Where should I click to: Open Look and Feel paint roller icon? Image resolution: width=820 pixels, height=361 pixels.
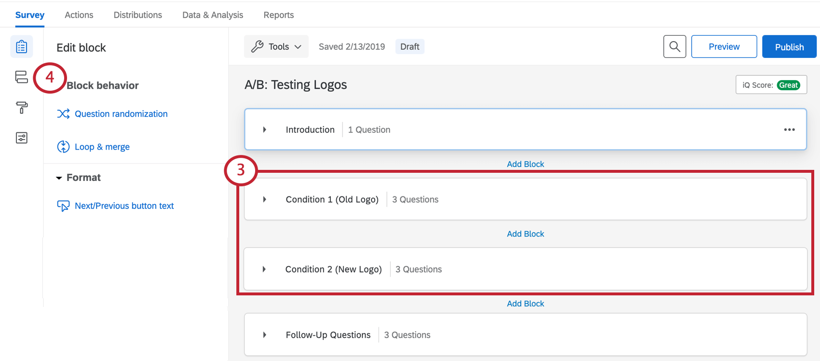(22, 108)
